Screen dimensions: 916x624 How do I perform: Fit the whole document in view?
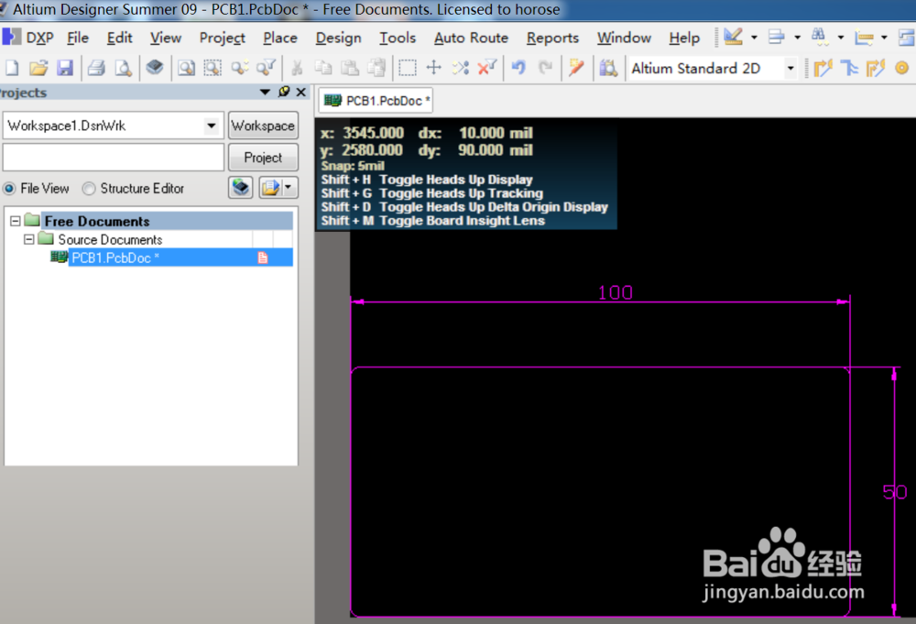186,69
